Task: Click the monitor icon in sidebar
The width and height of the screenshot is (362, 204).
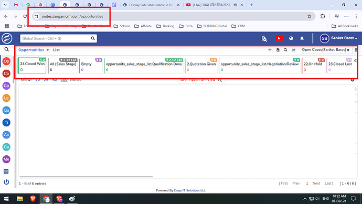Action: (x=6, y=171)
